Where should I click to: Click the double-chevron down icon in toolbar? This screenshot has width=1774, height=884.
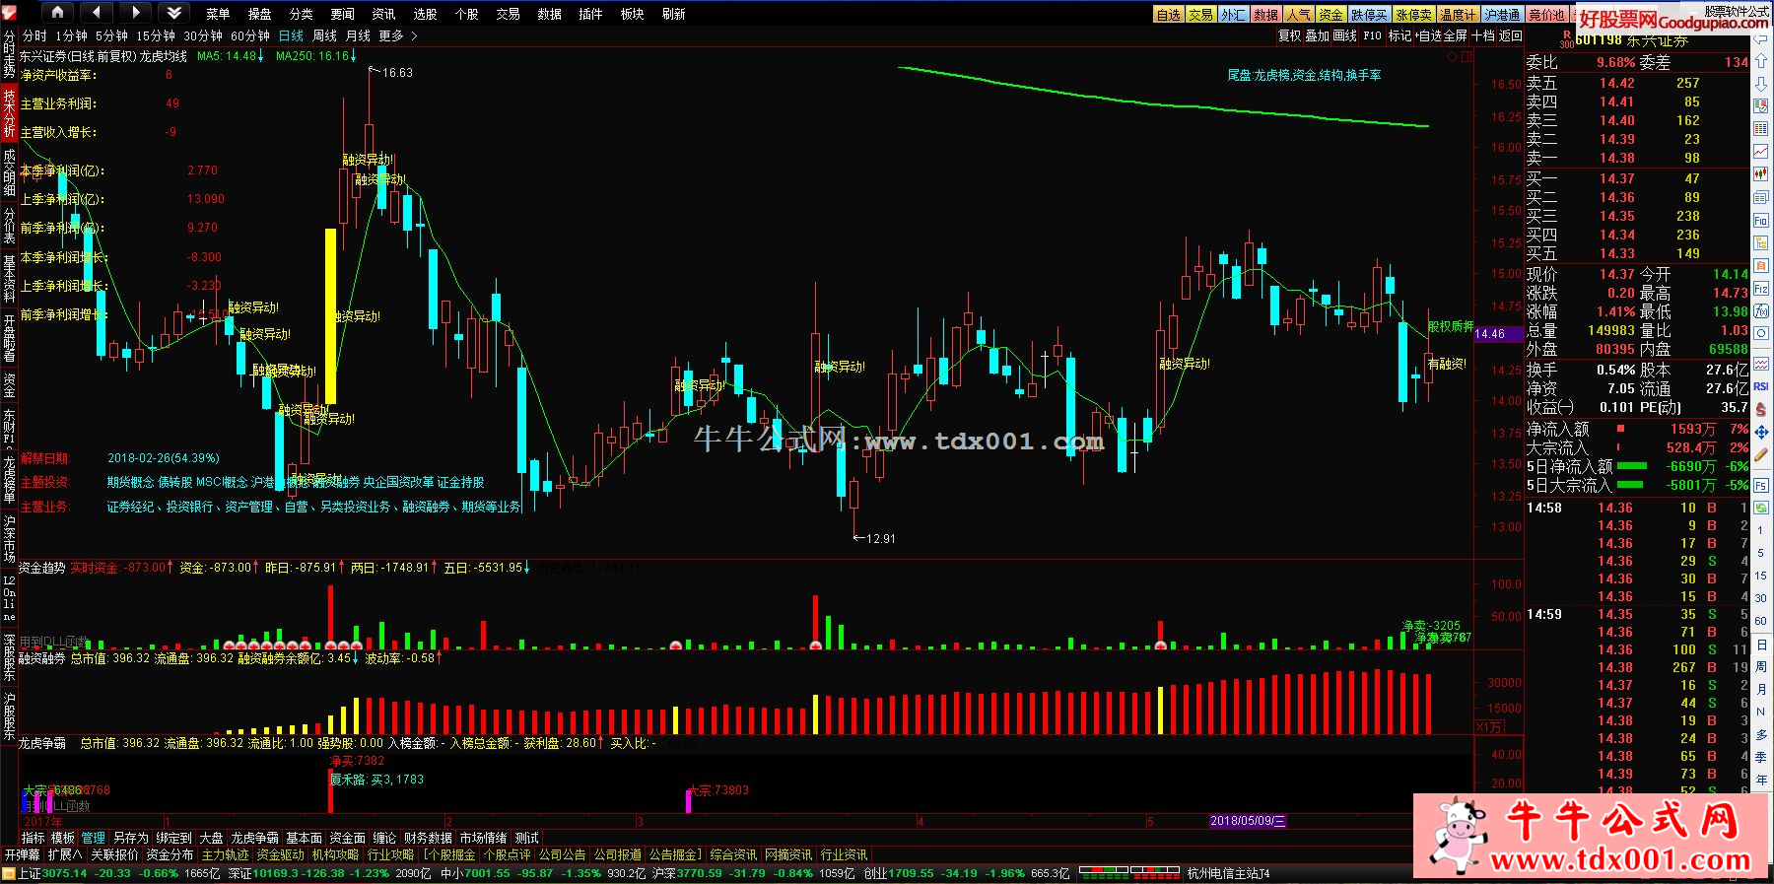(x=174, y=13)
